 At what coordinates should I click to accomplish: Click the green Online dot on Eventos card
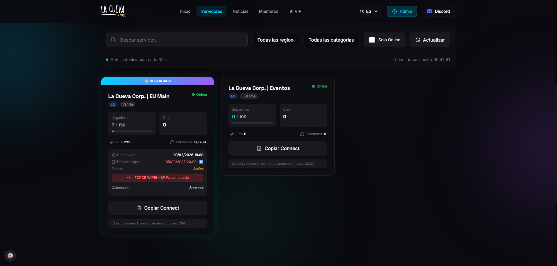coord(313,86)
